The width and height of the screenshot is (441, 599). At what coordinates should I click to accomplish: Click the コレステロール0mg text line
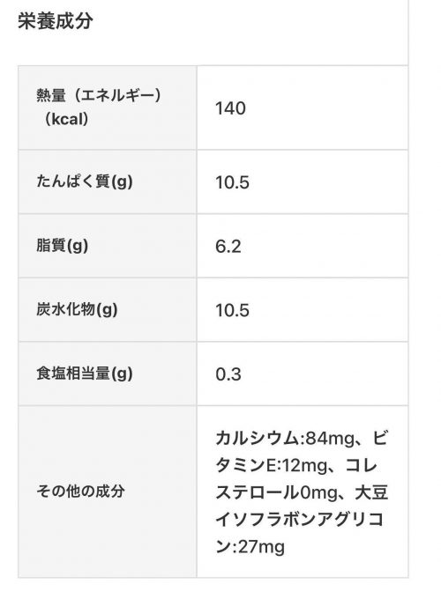pos(277,492)
